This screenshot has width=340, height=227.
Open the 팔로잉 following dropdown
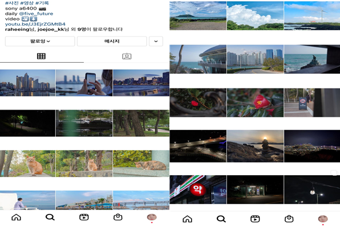click(40, 41)
